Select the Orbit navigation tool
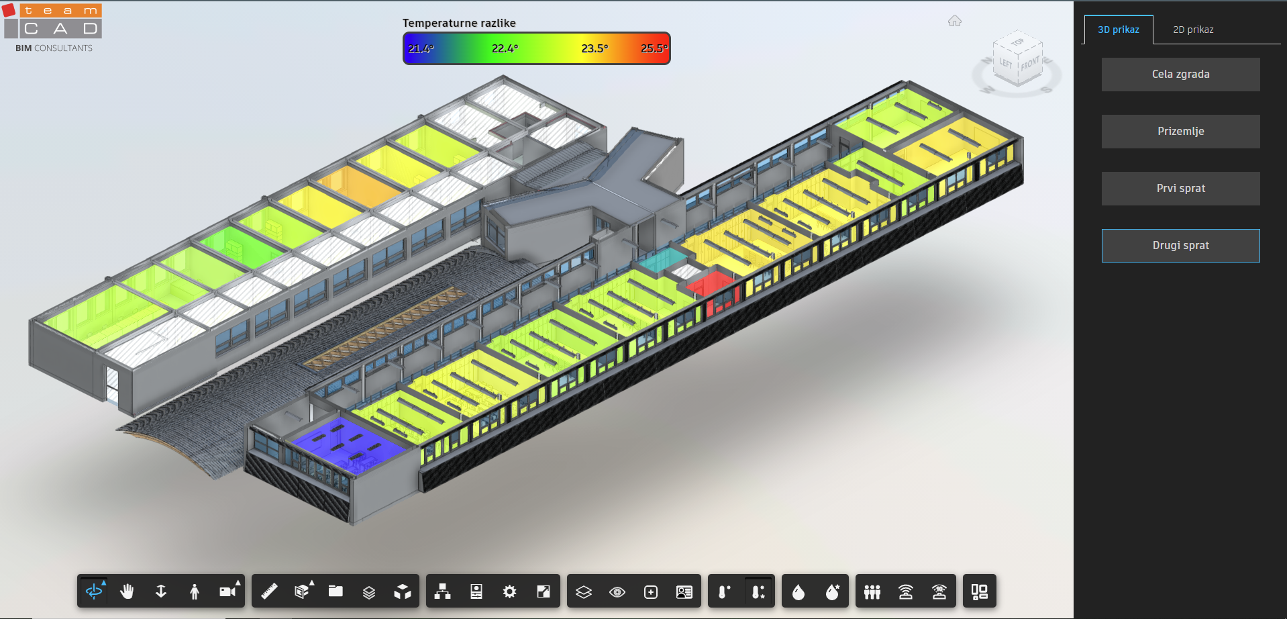Screen dimensions: 1287x619 [x=94, y=591]
